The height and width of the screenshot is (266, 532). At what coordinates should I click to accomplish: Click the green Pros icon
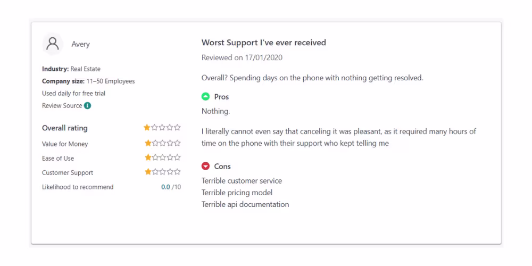(x=206, y=97)
